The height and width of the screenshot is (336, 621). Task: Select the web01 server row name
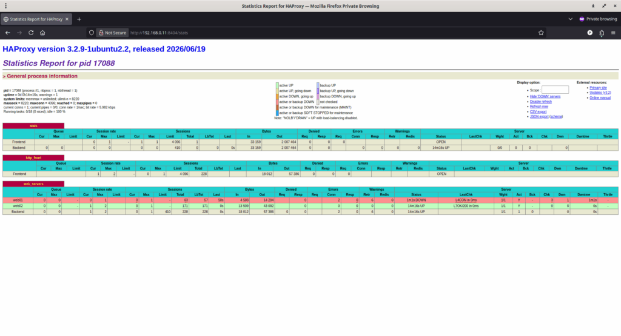[x=18, y=200]
